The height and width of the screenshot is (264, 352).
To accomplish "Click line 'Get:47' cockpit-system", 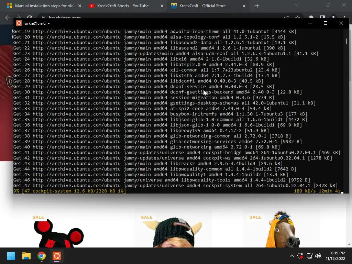I will coord(176,185).
